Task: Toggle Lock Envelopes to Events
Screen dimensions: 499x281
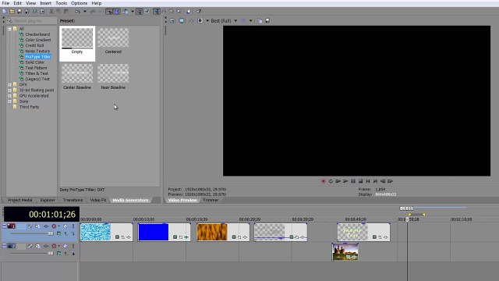Action: 140,12
